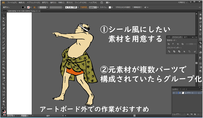Viewport: 203px width, 118px height.
Task: Click the Divide pathfinder icon
Action: pos(169,51)
